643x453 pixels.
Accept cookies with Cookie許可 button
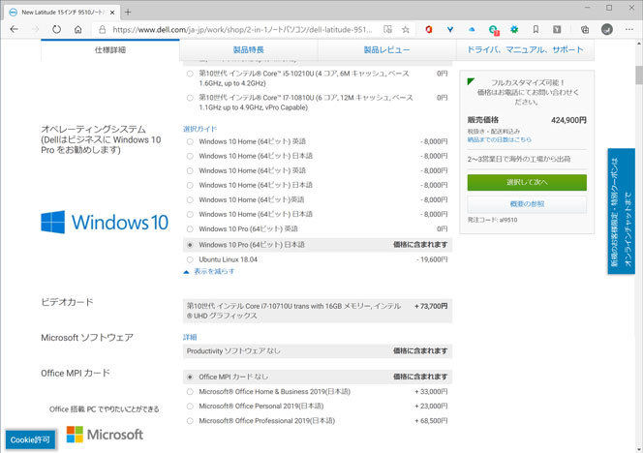(30, 439)
